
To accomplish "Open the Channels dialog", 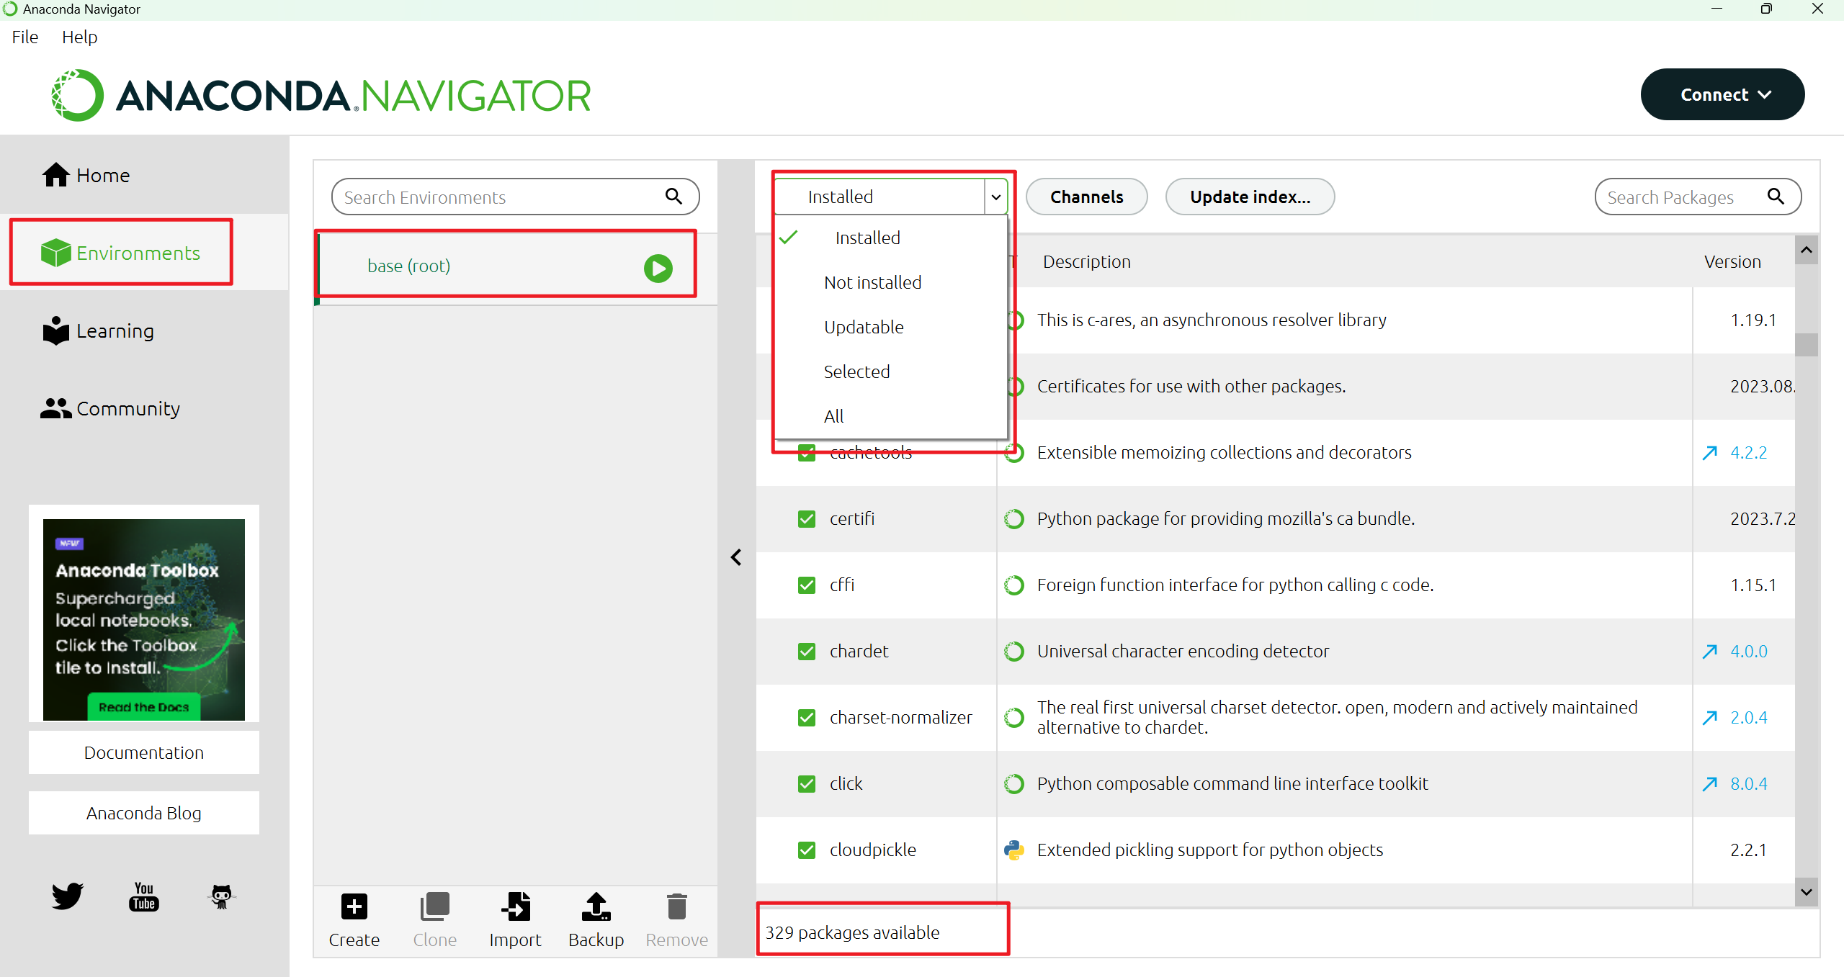I will (x=1086, y=197).
